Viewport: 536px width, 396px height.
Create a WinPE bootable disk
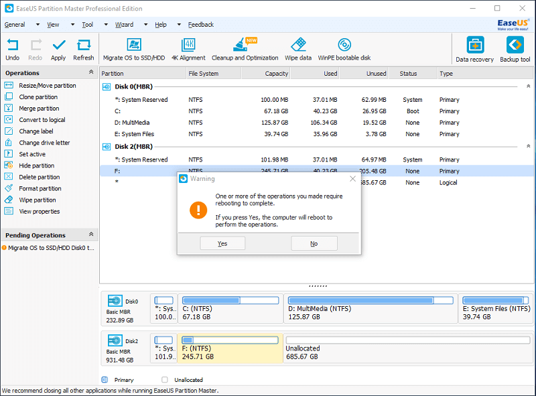(x=344, y=50)
